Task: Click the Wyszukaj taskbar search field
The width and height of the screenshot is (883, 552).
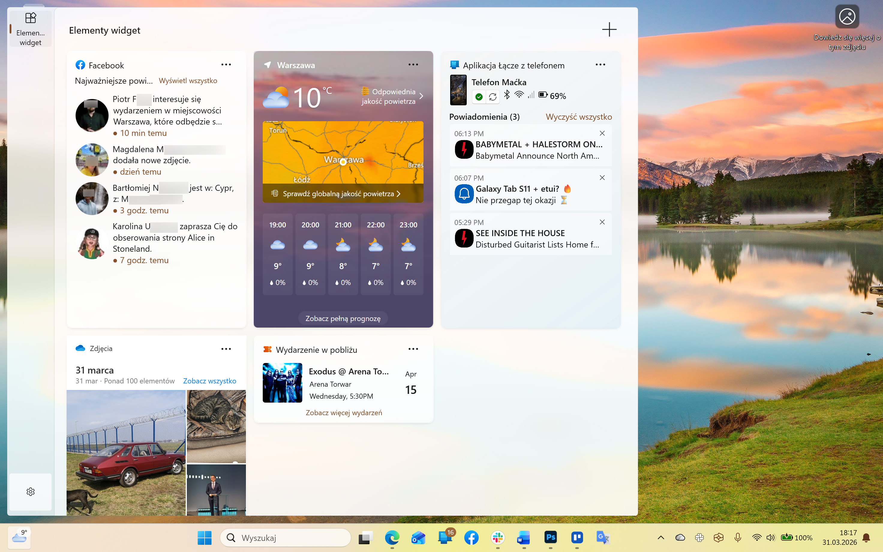Action: [x=286, y=537]
